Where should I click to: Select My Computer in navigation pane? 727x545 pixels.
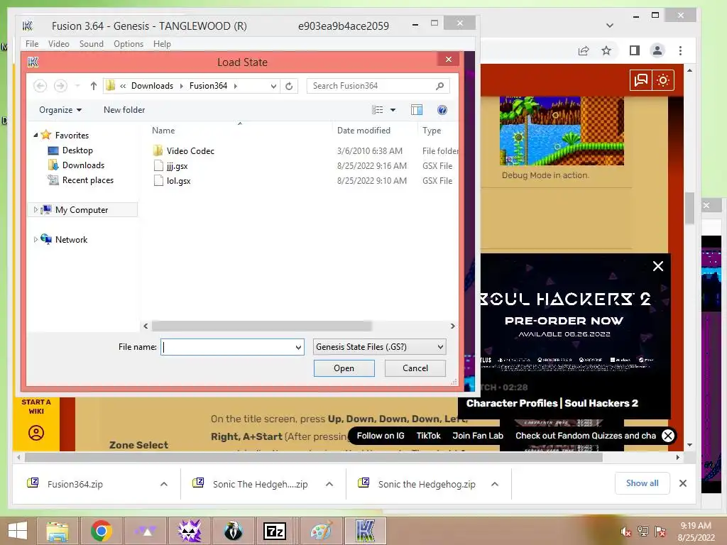click(x=82, y=210)
